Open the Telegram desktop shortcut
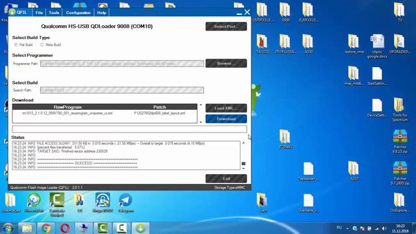Image resolution: width=416 pixels, height=234 pixels. 125,203
